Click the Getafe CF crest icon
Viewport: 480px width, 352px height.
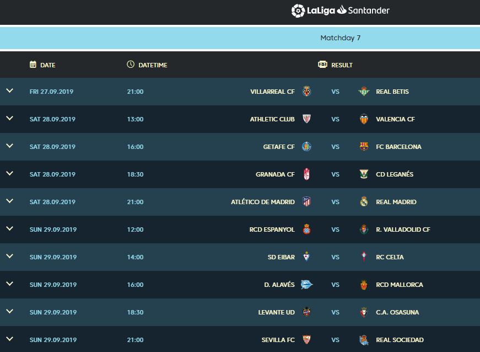306,146
